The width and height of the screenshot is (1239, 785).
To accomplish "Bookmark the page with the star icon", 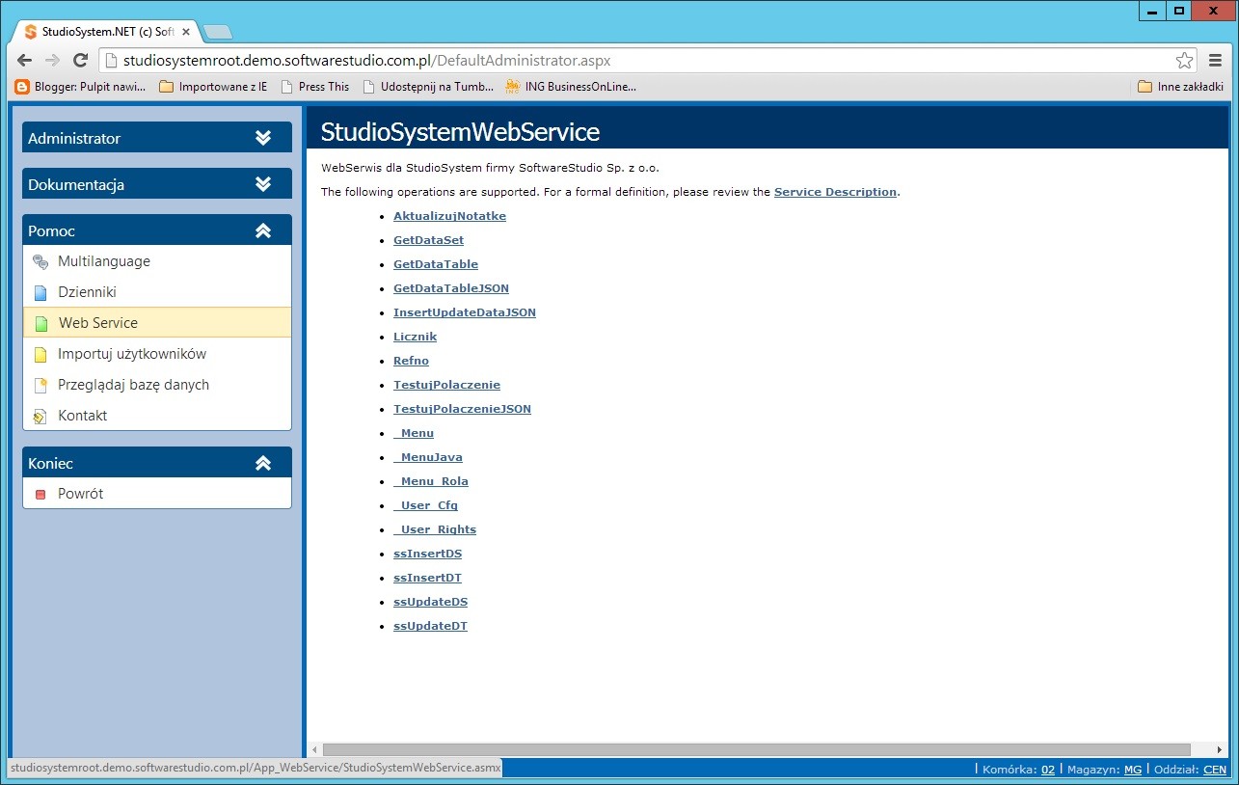I will click(x=1184, y=60).
